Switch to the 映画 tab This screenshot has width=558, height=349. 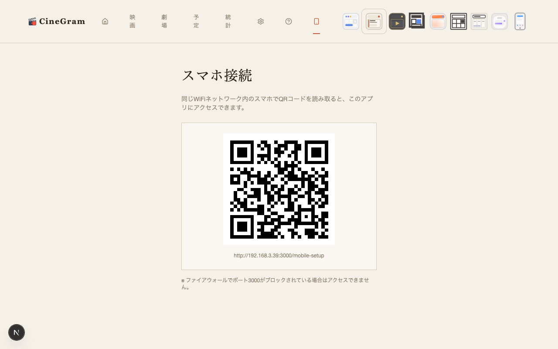pos(132,21)
